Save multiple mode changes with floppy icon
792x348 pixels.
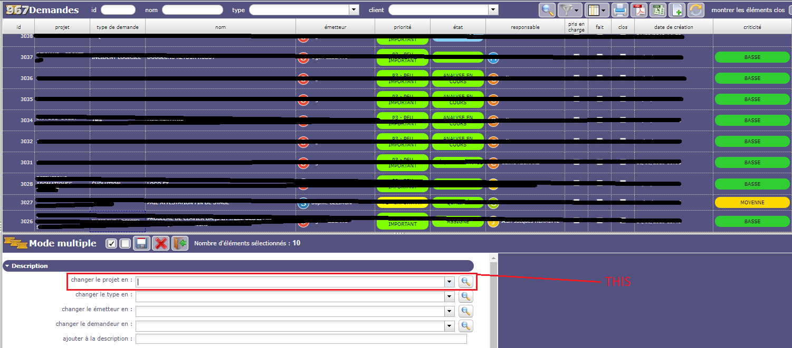click(x=141, y=243)
